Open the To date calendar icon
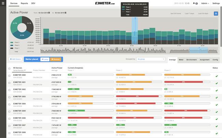 [66, 13]
